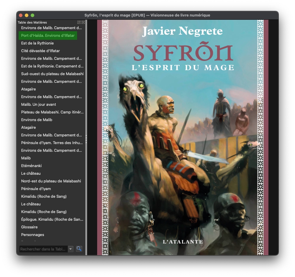This screenshot has width=295, height=277.
Task: Jump to Port d'Haïda. Environs d'Ilfatar
Action: click(x=48, y=35)
